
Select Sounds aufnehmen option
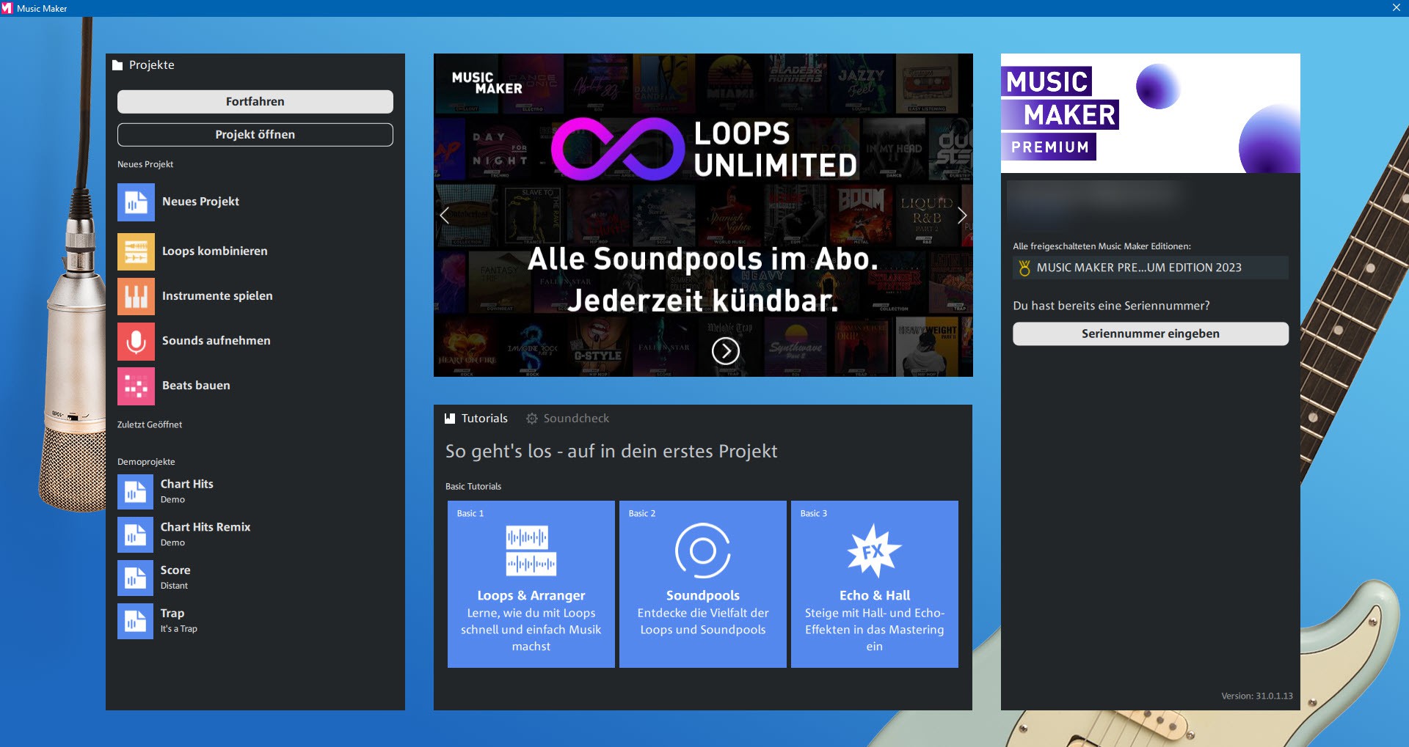click(216, 340)
